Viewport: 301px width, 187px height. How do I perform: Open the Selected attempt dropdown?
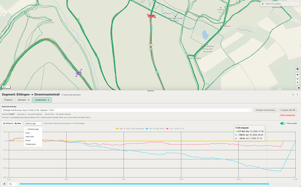[127, 110]
